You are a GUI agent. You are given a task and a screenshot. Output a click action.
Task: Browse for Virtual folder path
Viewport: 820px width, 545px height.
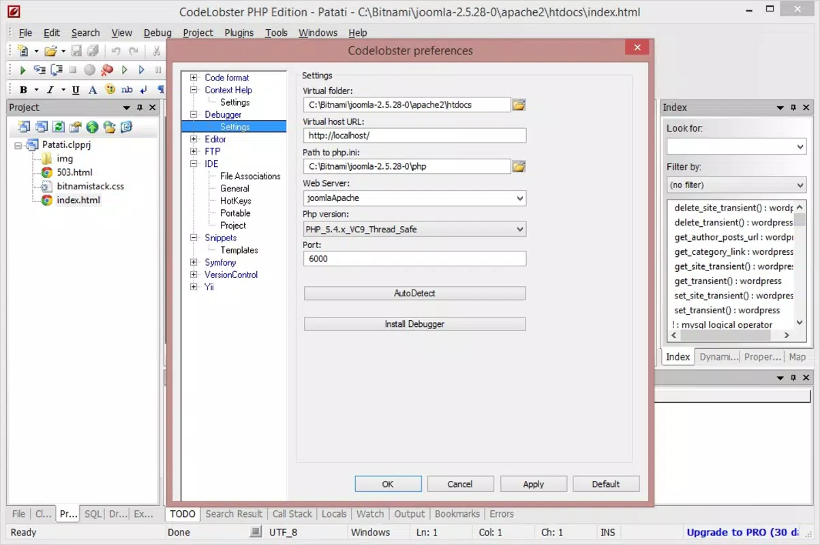point(519,105)
